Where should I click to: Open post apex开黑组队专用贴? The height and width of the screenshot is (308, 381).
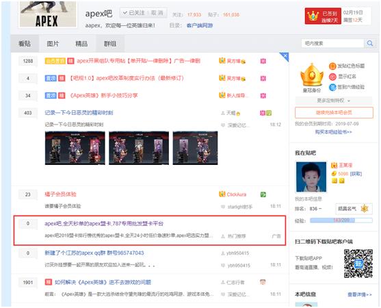pos(138,61)
